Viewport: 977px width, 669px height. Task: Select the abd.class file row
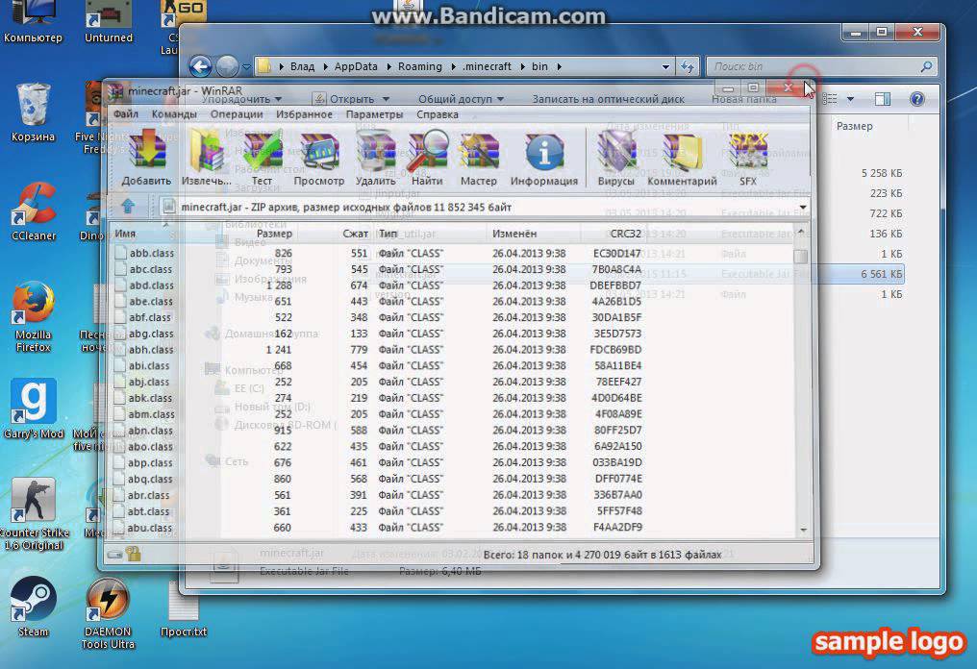378,285
